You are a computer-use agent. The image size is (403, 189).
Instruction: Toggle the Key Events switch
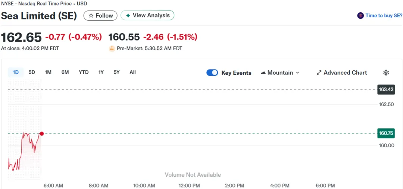pyautogui.click(x=212, y=72)
